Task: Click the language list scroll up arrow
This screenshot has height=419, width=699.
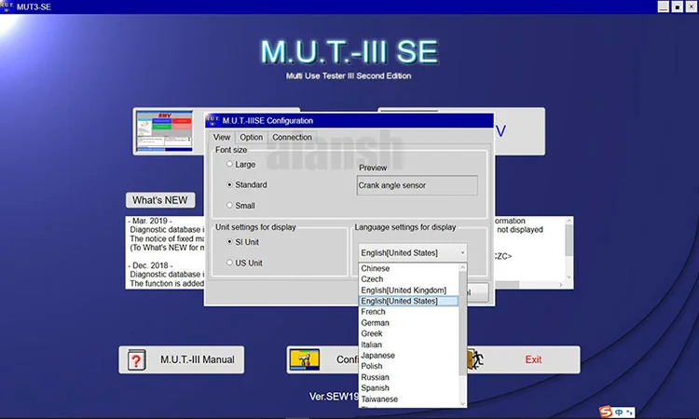Action: coord(462,267)
